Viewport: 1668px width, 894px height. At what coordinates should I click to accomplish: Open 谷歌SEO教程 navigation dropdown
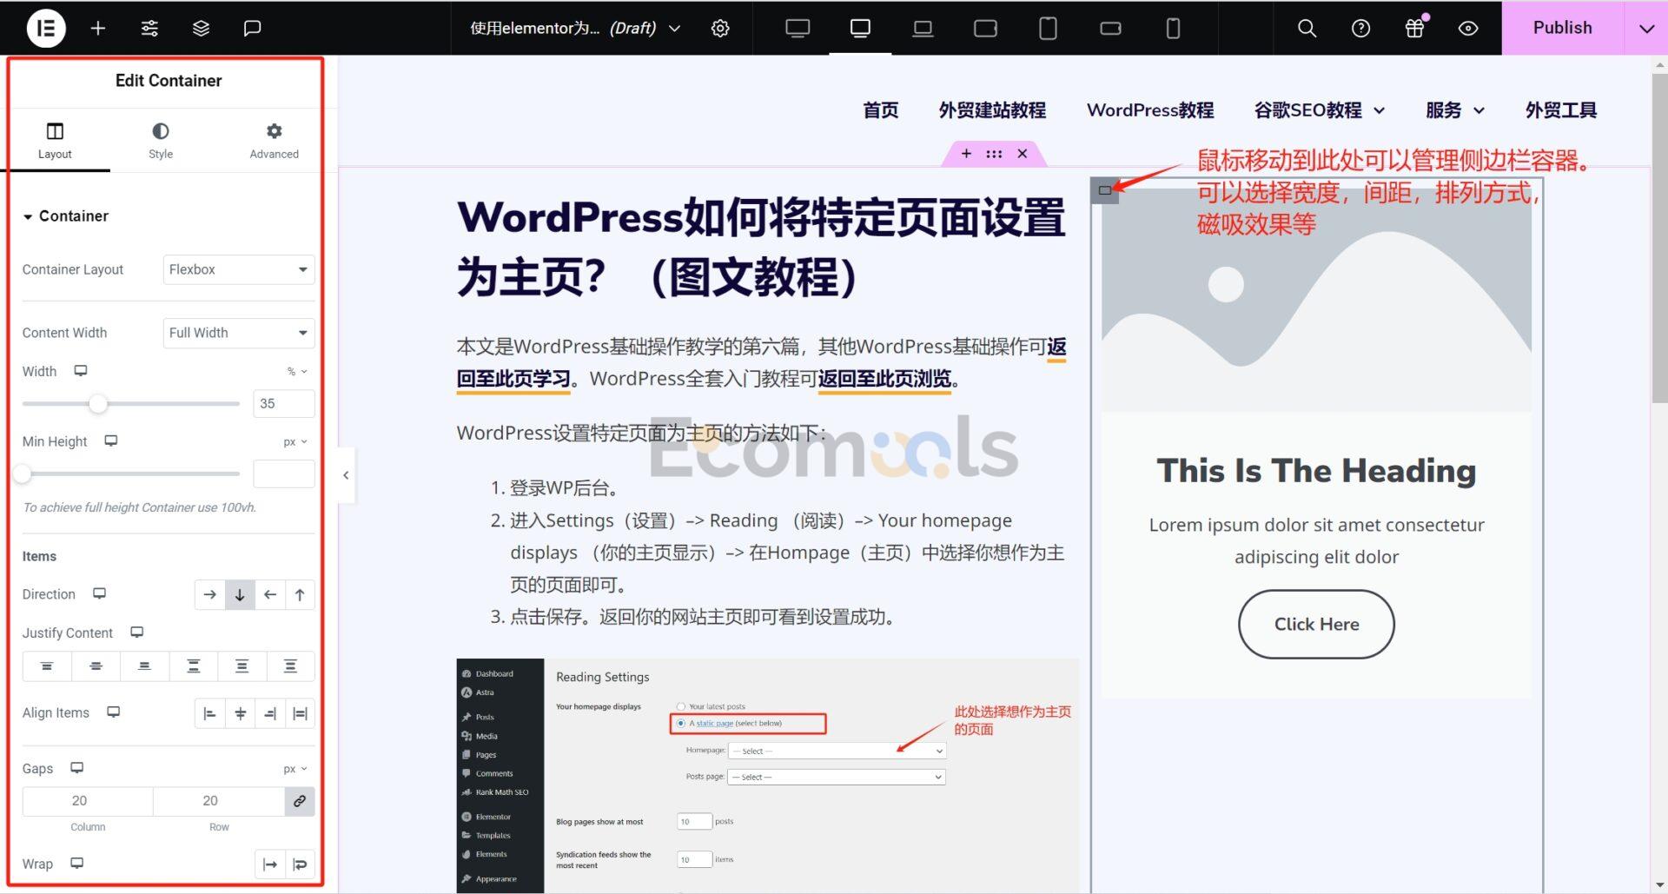(x=1319, y=110)
